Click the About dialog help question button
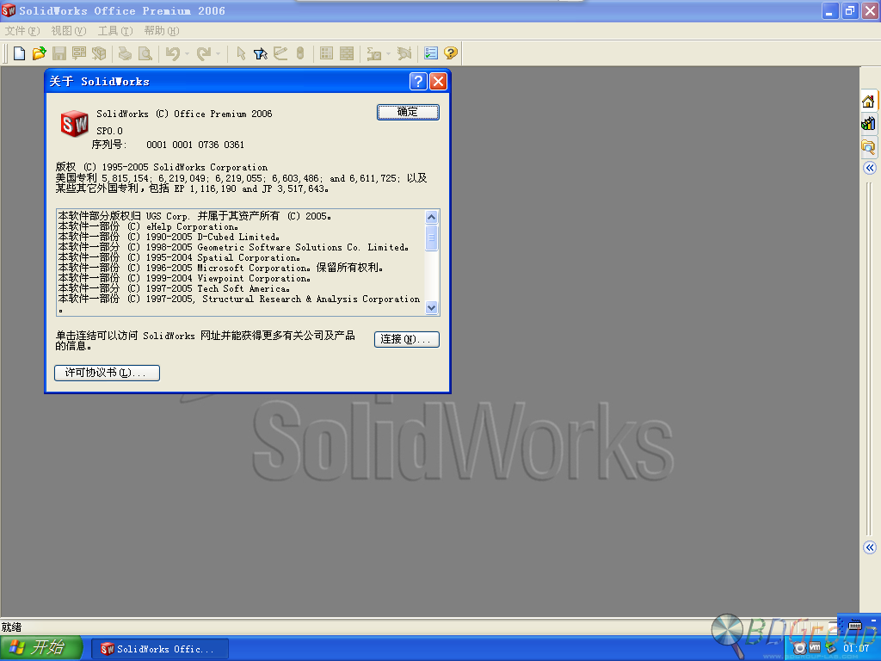The height and width of the screenshot is (661, 881). click(x=418, y=82)
